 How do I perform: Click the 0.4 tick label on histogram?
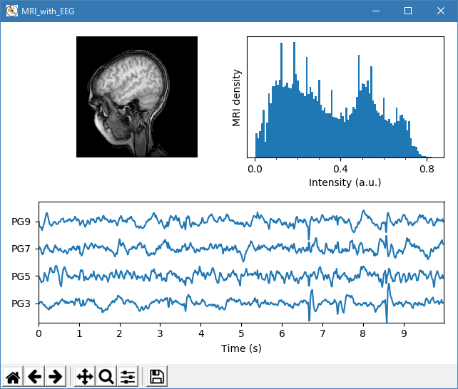340,169
